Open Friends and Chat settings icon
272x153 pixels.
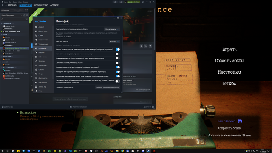[x=36, y=31]
